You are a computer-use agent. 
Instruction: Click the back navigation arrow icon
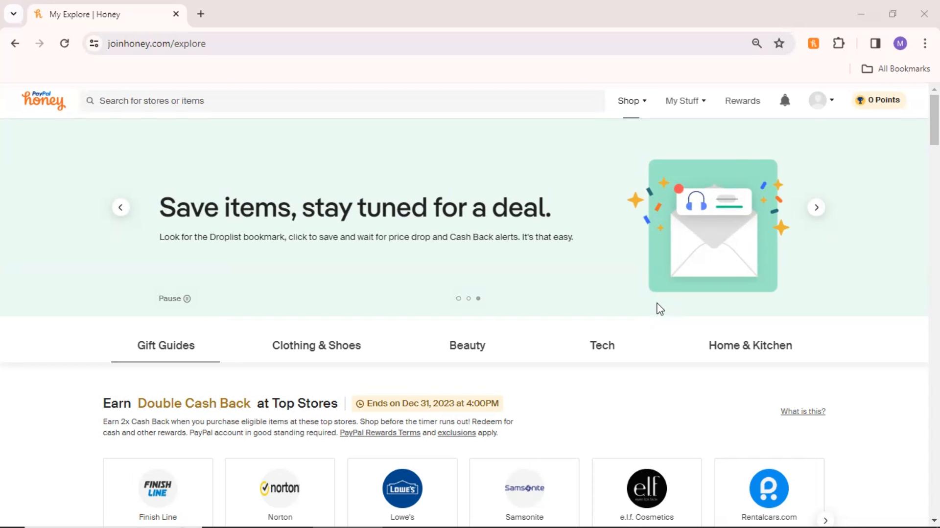point(16,43)
